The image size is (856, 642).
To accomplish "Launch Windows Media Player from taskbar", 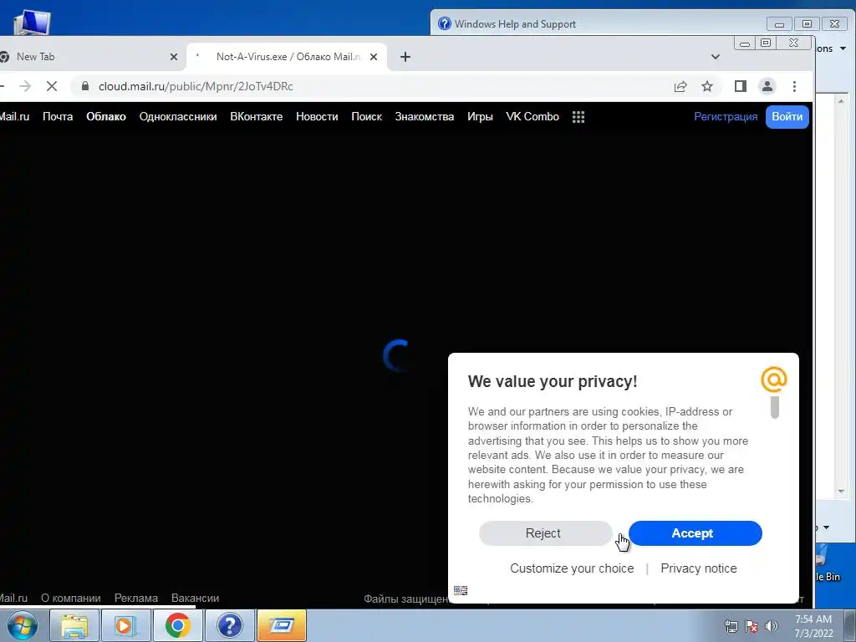I will [125, 625].
